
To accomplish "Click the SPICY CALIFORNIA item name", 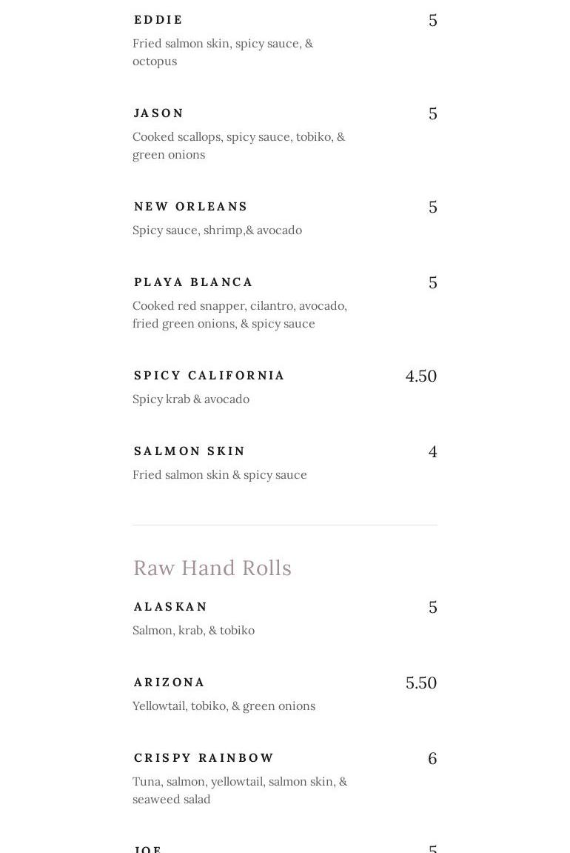I will (x=209, y=376).
